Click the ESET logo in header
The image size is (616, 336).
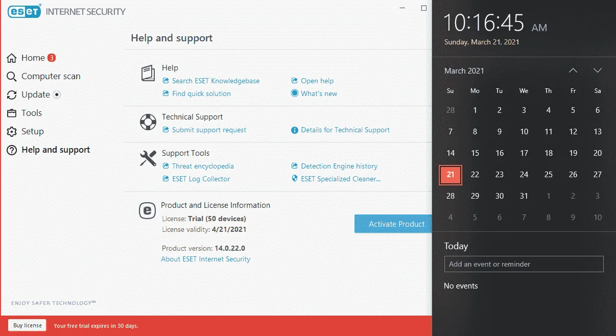pyautogui.click(x=25, y=11)
